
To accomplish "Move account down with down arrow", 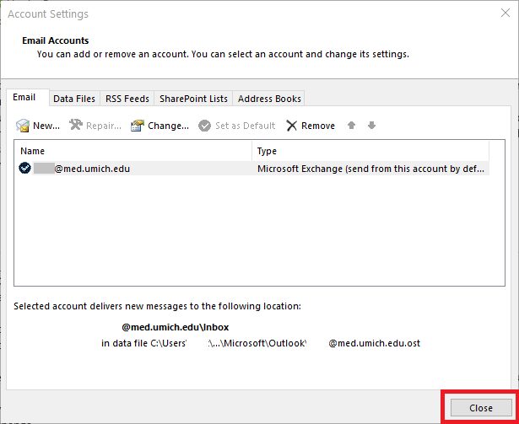I will (371, 126).
